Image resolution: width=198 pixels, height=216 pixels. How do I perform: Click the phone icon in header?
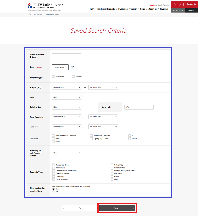[x=176, y=4]
